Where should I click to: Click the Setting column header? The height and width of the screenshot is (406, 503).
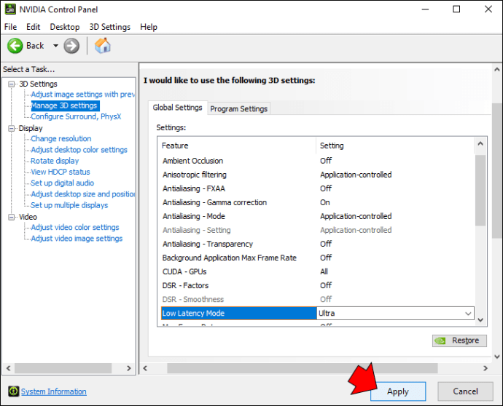[x=395, y=146]
